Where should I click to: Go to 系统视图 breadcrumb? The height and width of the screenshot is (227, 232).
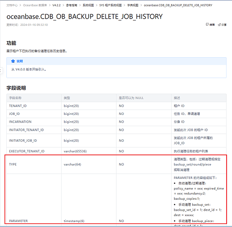88,5
